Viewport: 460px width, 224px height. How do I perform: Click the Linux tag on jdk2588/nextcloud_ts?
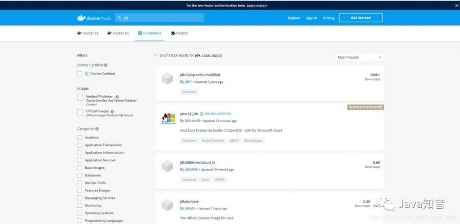[x=206, y=179]
